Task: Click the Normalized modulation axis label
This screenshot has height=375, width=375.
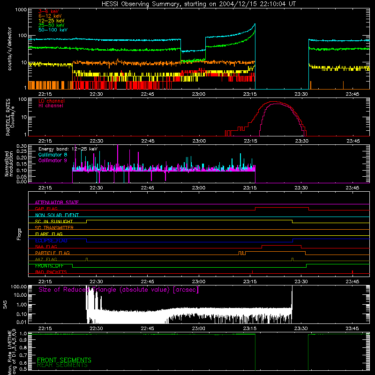Action: (x=9, y=164)
